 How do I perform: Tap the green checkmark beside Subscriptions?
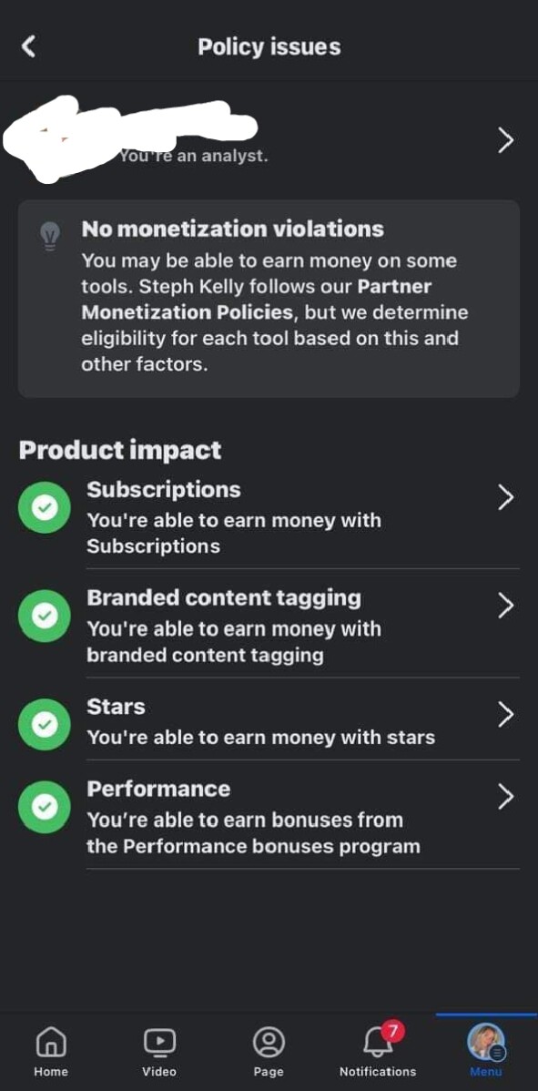45,507
